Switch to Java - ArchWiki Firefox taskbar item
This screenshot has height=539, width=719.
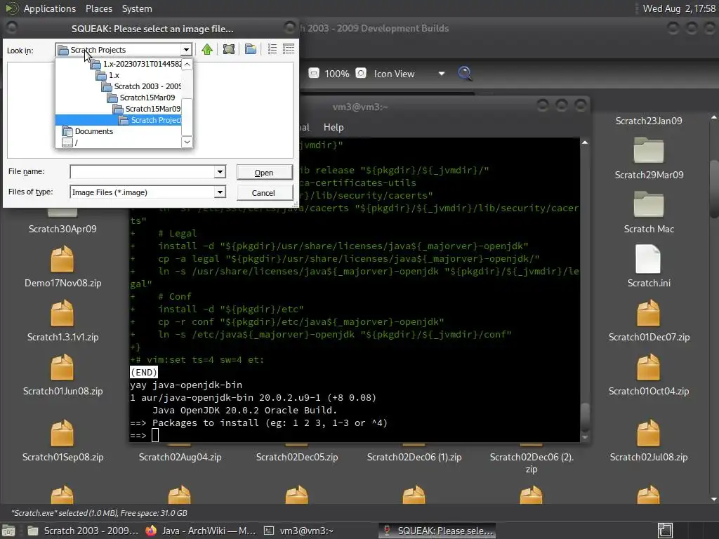tap(200, 531)
